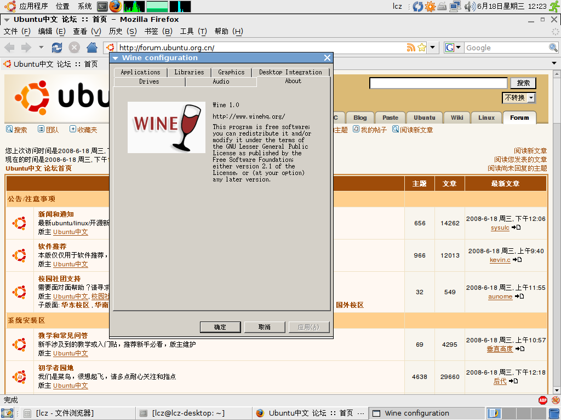Reload the page in Firefox
Viewport: 561px width, 420px height.
[56, 48]
